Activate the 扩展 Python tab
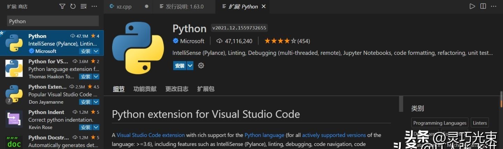 click(243, 6)
